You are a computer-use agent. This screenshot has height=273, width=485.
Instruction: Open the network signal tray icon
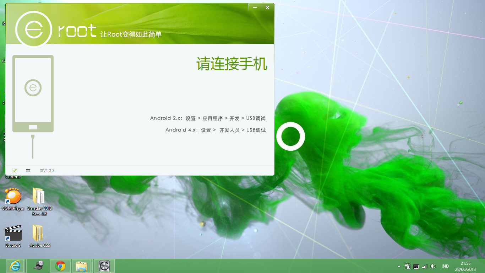click(x=424, y=266)
